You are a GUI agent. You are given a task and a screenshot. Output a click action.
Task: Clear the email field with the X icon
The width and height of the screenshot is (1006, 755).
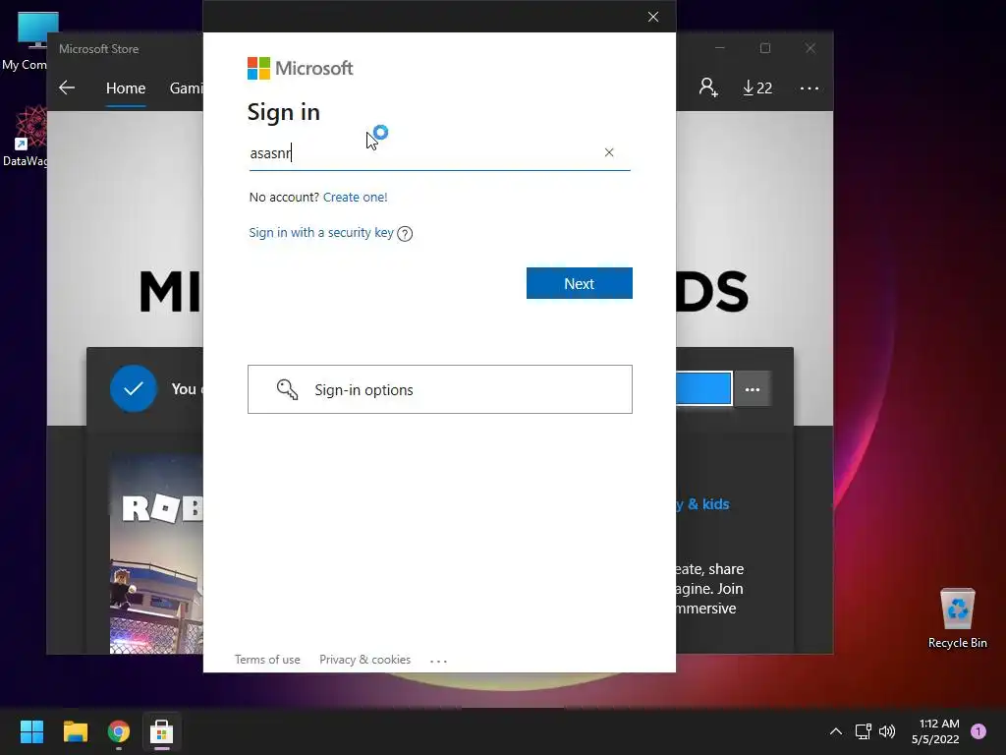coord(609,152)
